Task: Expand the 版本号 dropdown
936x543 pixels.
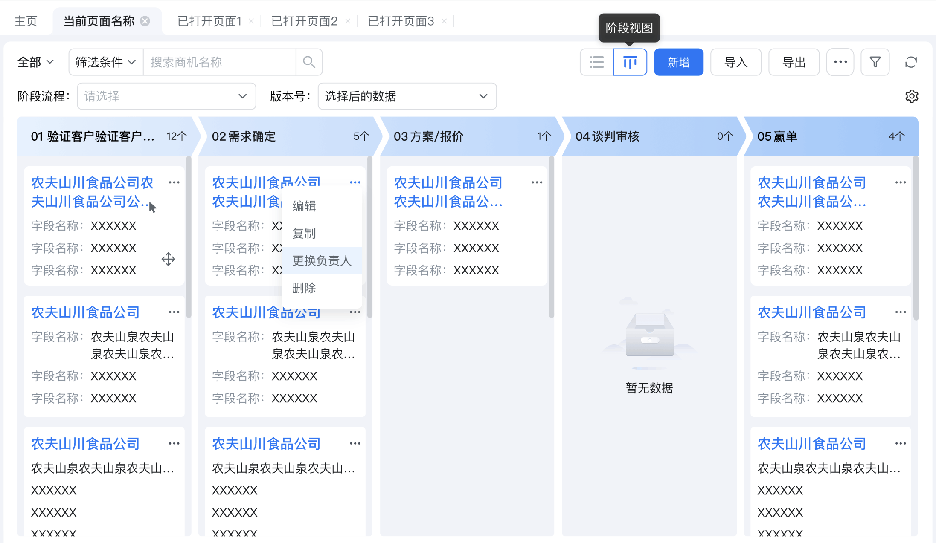Action: [x=407, y=96]
